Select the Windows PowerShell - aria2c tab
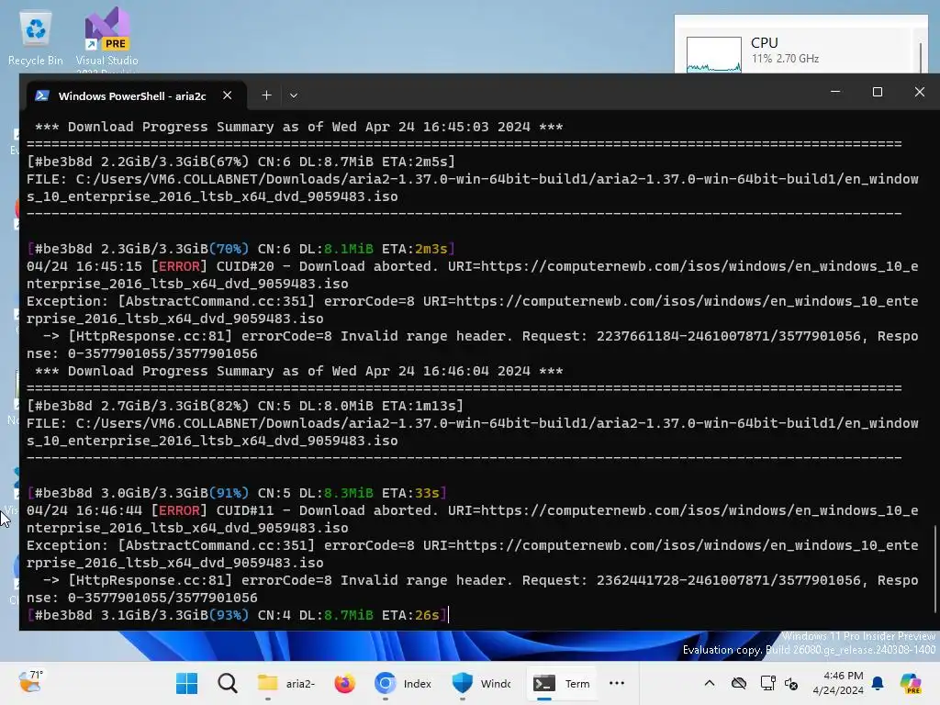 132,95
